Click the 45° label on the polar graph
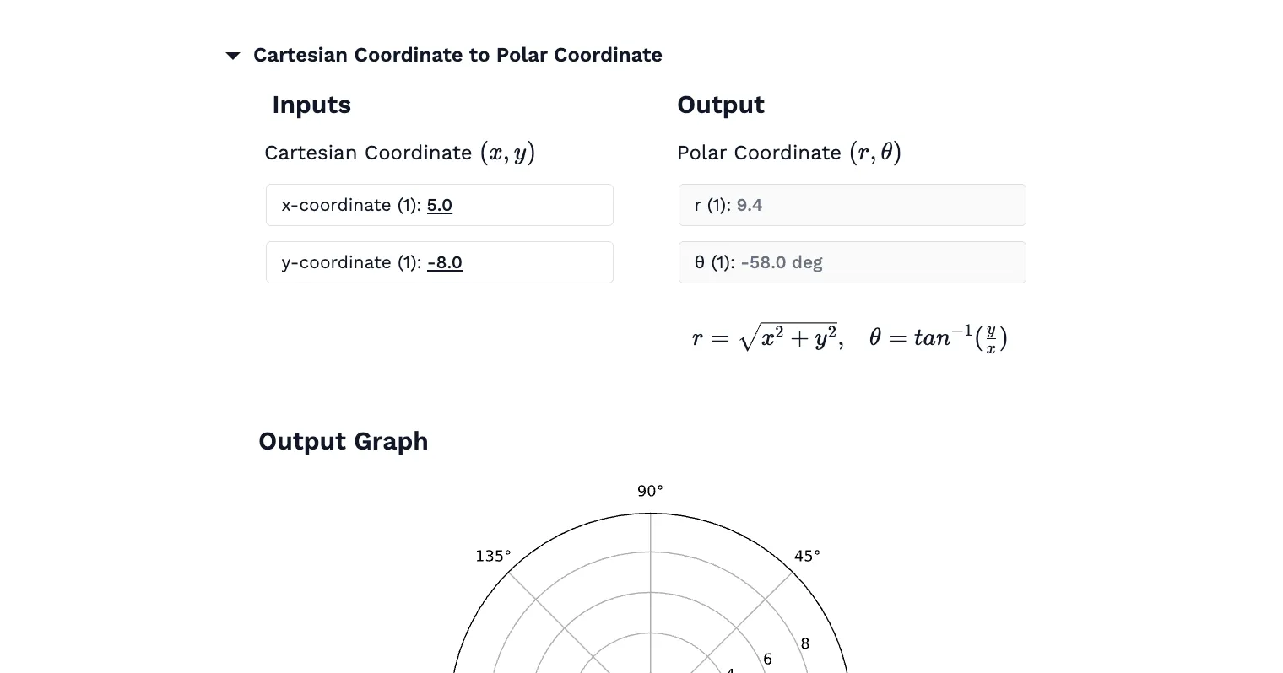Image resolution: width=1283 pixels, height=673 pixels. coord(806,556)
